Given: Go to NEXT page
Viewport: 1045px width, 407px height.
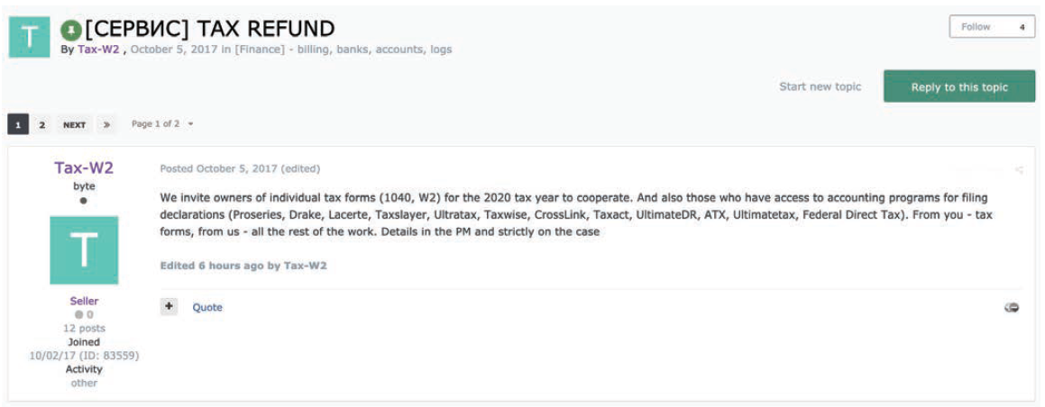Looking at the screenshot, I should tap(74, 124).
